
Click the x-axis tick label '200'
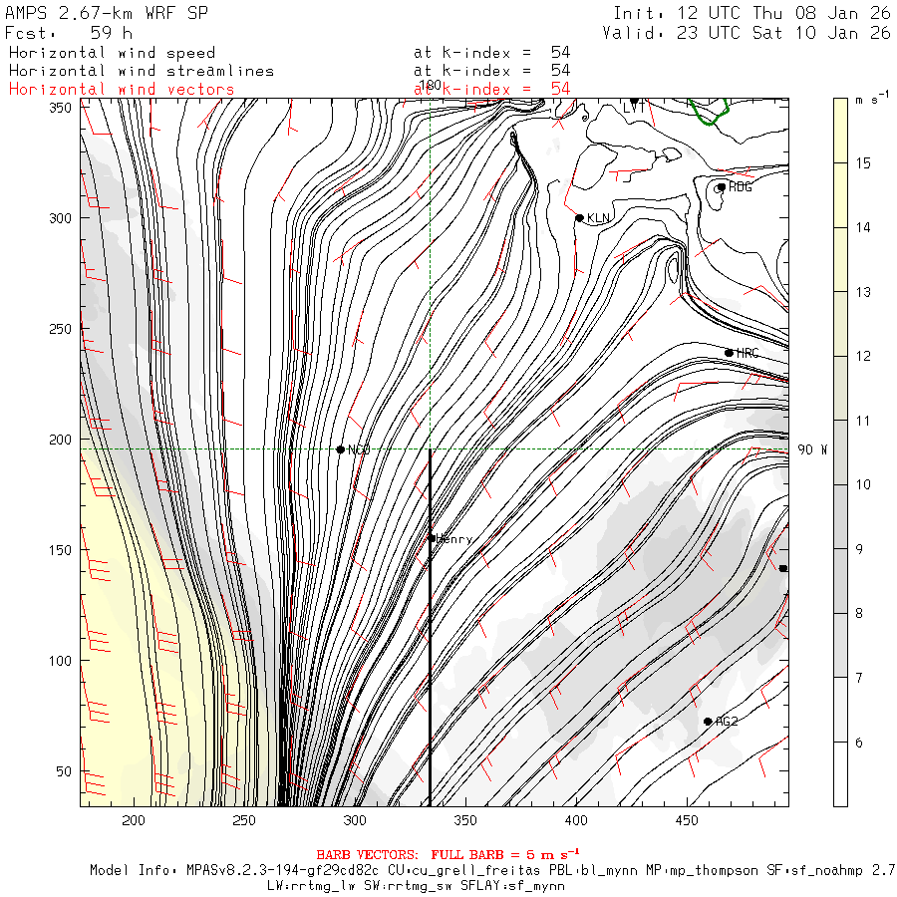click(x=134, y=820)
